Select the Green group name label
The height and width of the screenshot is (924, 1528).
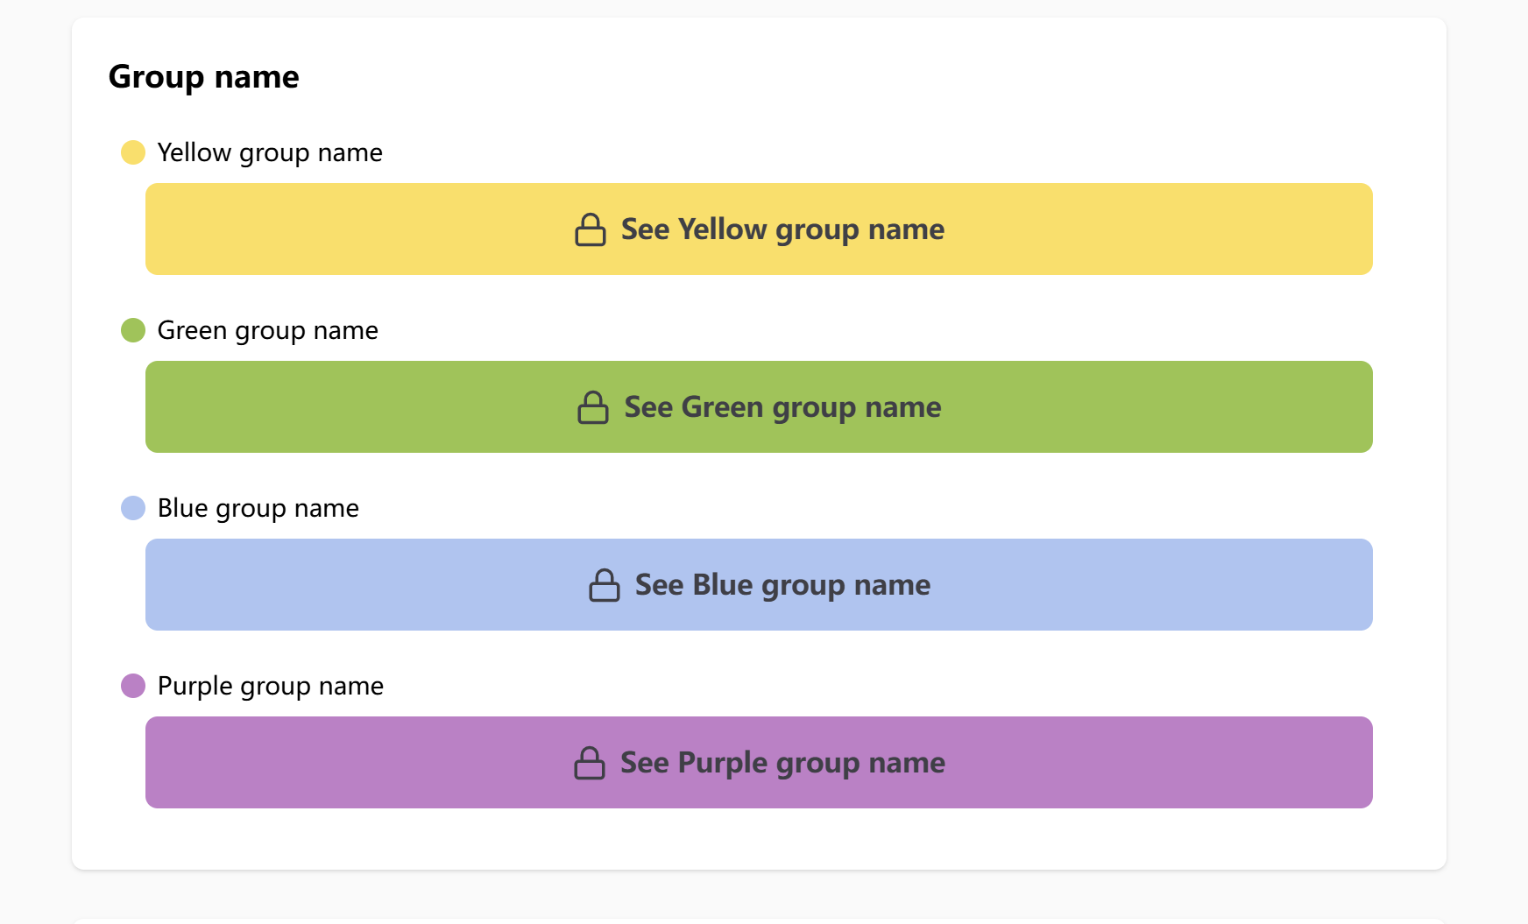coord(267,331)
